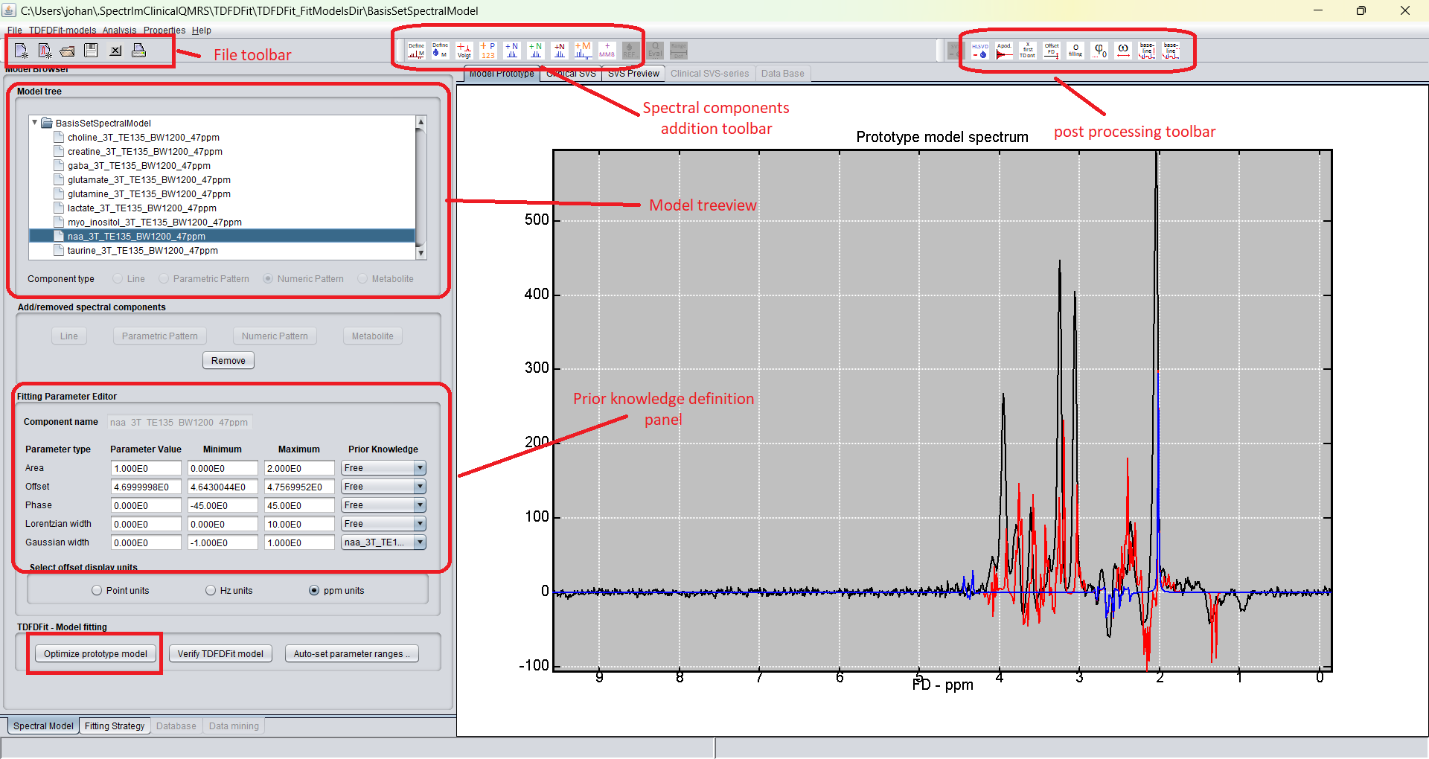Click the Parametric Pattern add button

160,336
